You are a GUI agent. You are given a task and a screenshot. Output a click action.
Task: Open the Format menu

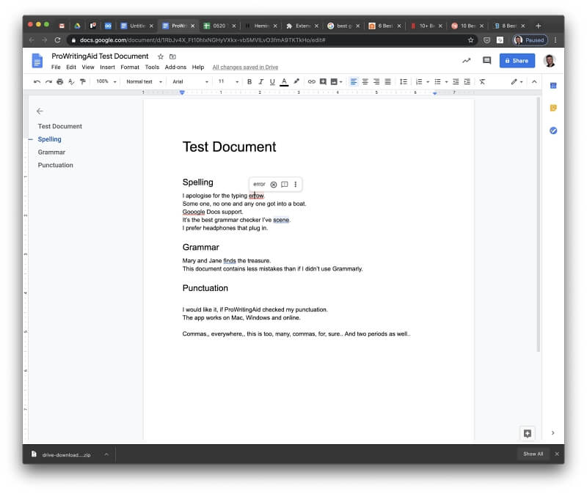coord(130,67)
